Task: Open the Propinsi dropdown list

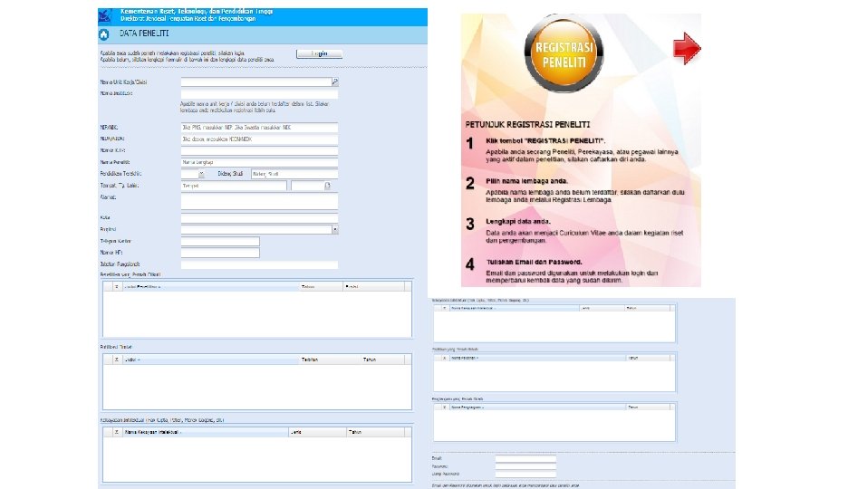Action: pyautogui.click(x=335, y=230)
